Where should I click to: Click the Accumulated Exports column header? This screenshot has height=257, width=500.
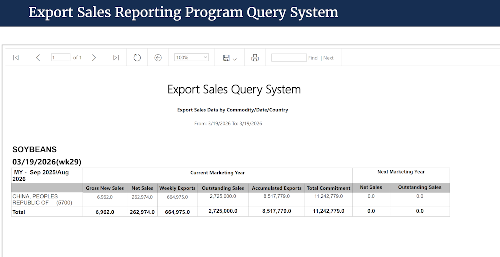tap(277, 188)
